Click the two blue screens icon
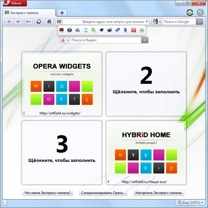208x208 pixels. click(117, 30)
